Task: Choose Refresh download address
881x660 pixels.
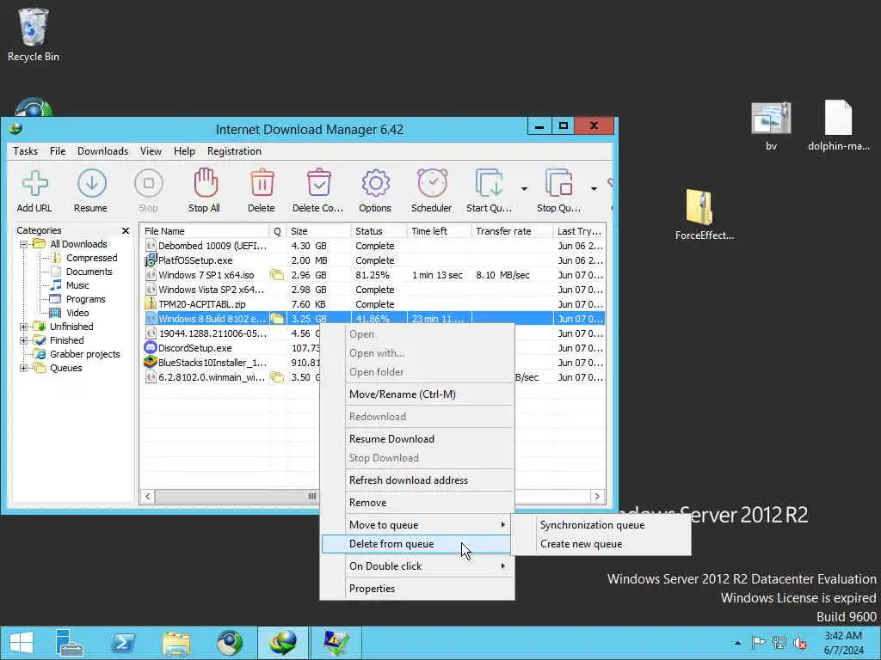Action: coord(417,480)
